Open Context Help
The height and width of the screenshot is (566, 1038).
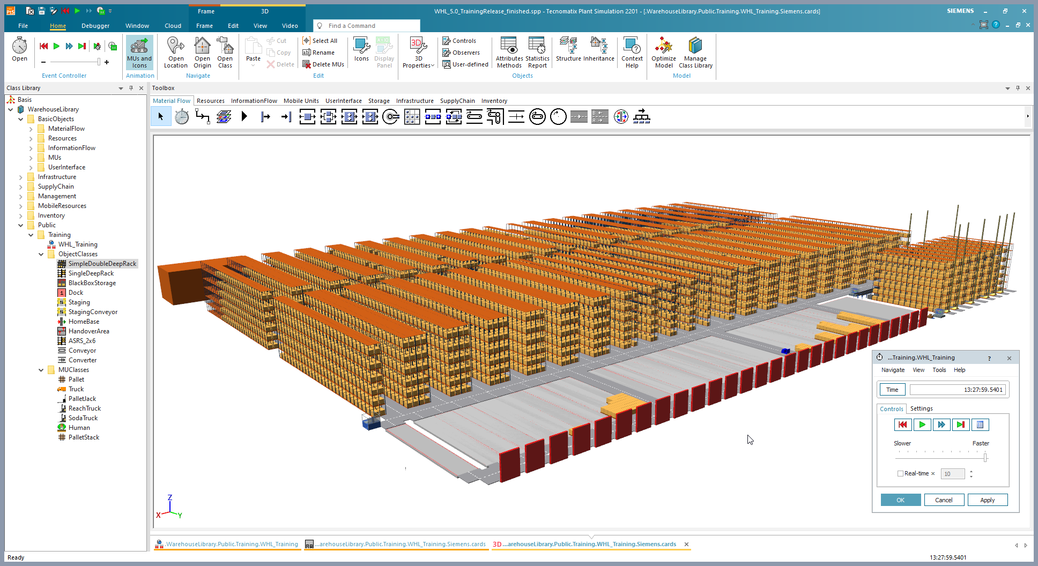tap(632, 53)
